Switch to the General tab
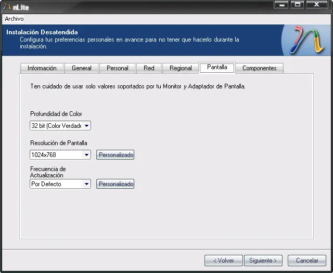The height and width of the screenshot is (273, 333). coord(82,68)
